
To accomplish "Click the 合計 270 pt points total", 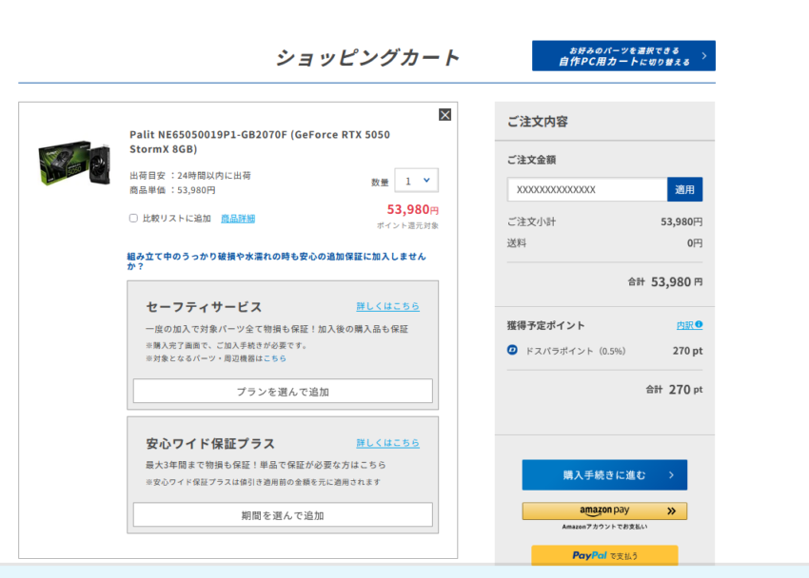I will click(674, 390).
